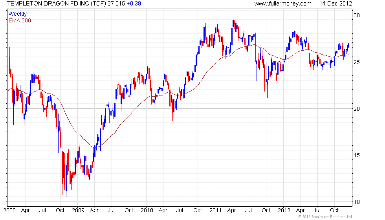385x220 pixels.
Task: Click the "2011" year label on time axis
Action: click(x=216, y=211)
